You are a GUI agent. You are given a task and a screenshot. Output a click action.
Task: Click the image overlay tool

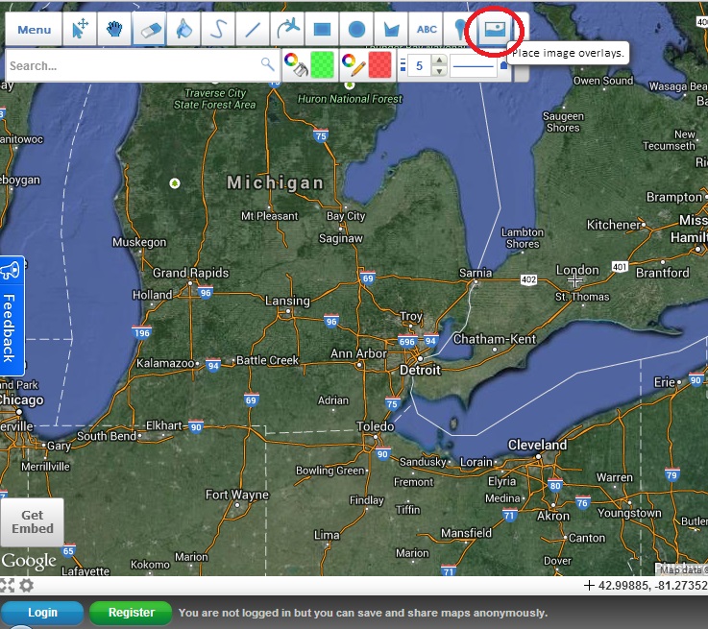[x=496, y=30]
